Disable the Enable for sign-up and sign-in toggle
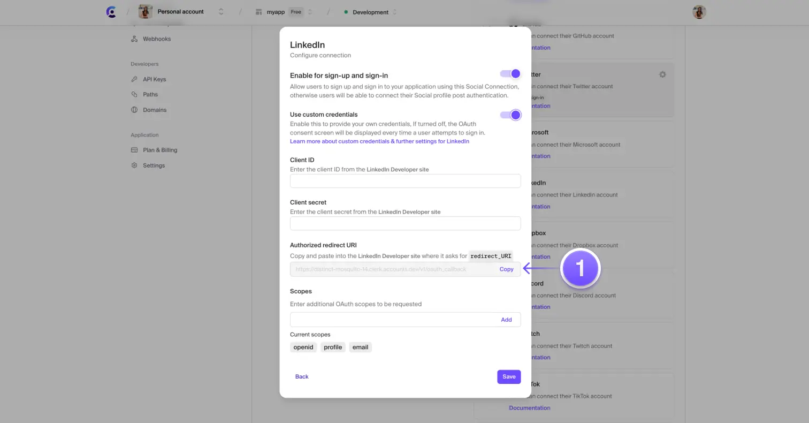This screenshot has width=809, height=423. [509, 74]
